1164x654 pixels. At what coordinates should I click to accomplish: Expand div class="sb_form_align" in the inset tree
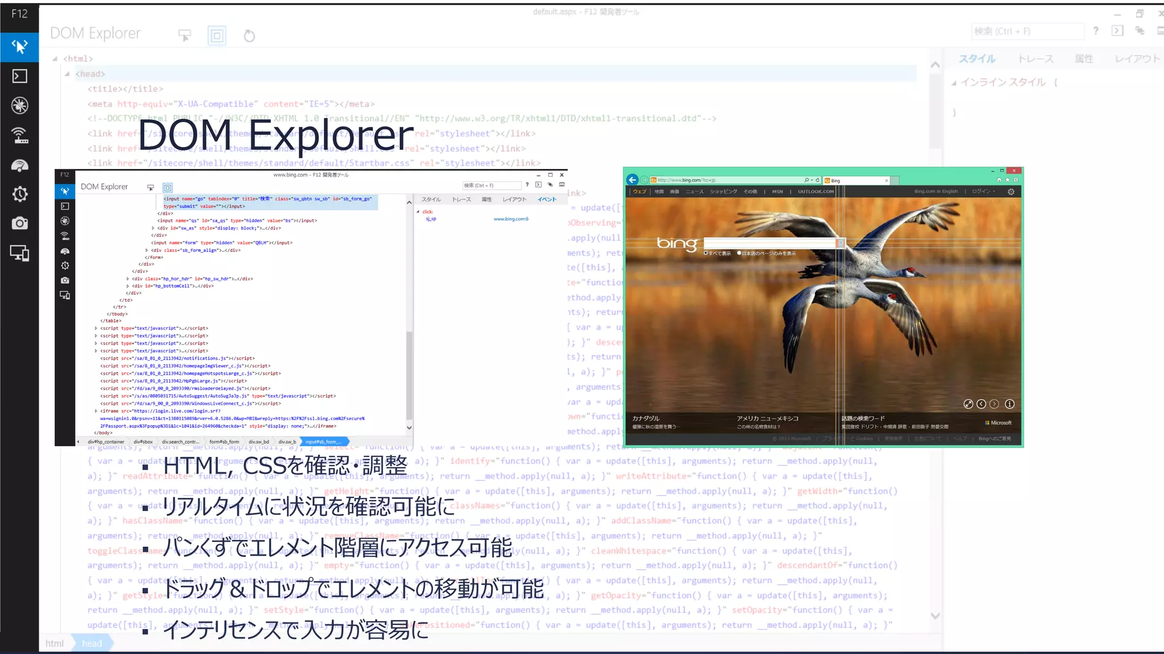147,250
